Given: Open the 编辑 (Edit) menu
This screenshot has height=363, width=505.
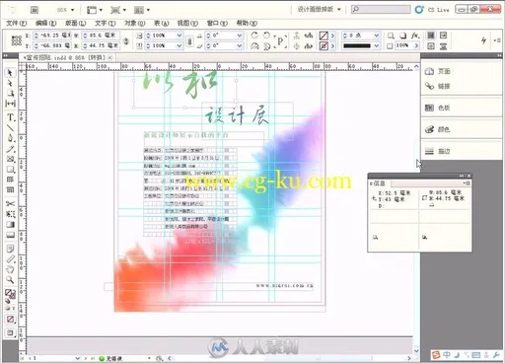Looking at the screenshot, I should click(46, 23).
